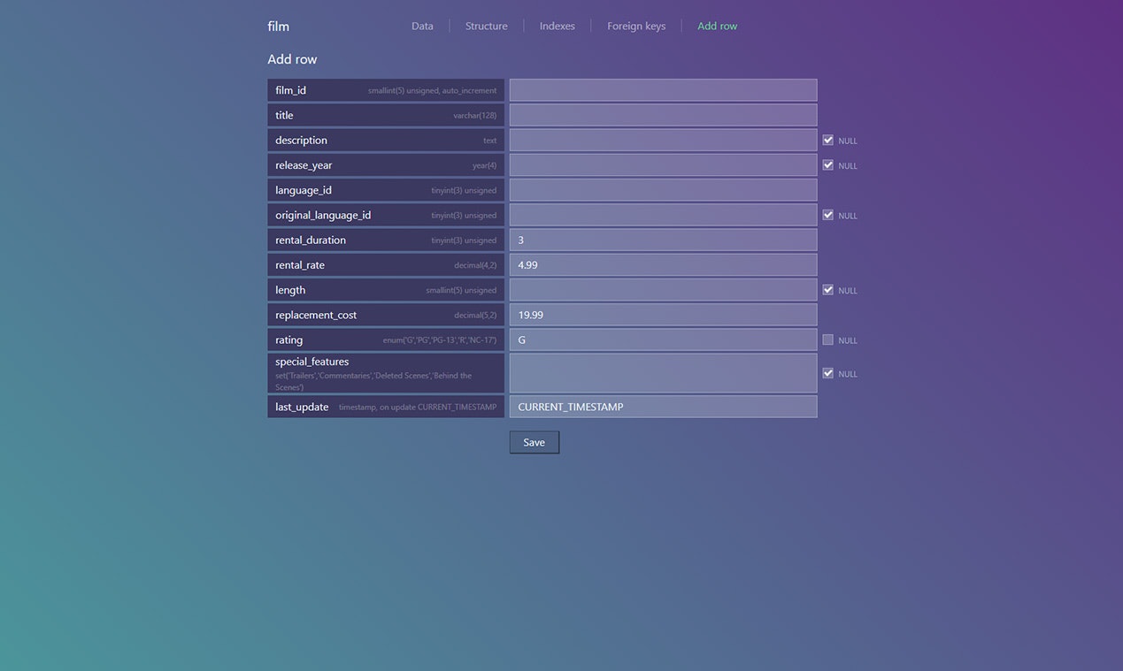Check the NULL checkbox for rating
Viewport: 1123px width, 671px height.
[827, 339]
